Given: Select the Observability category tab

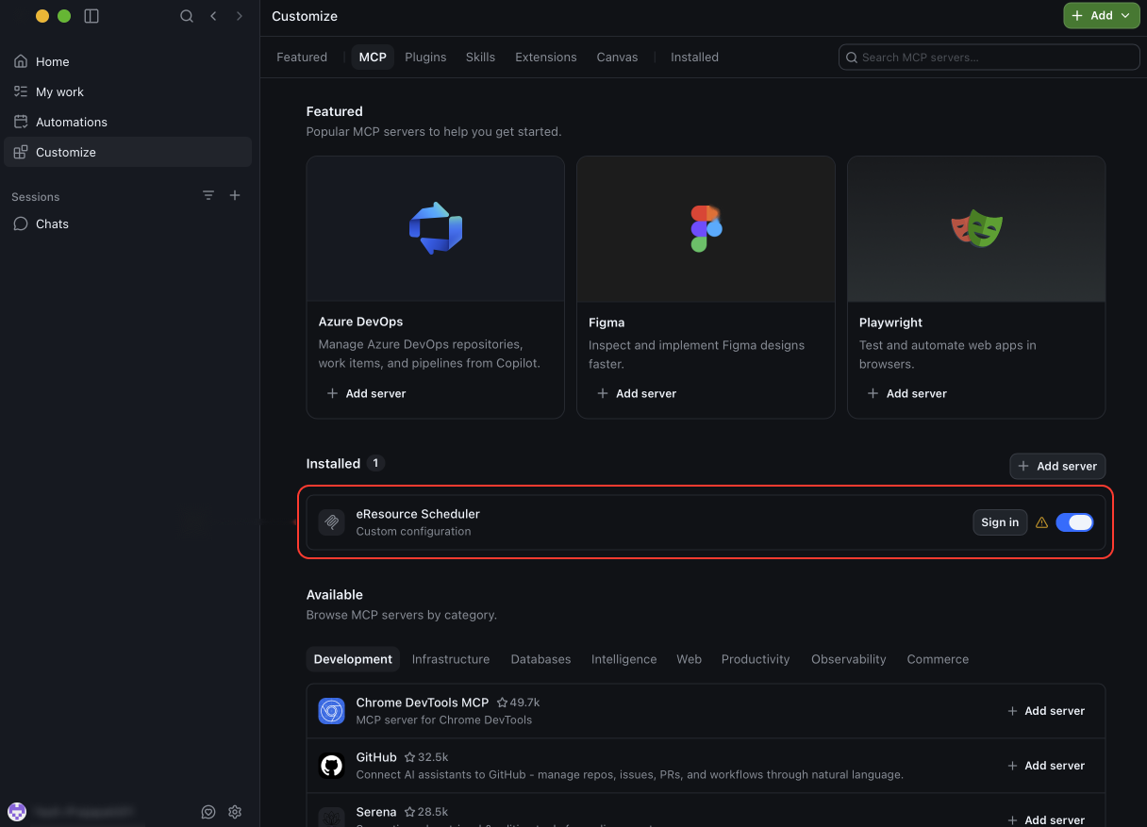Looking at the screenshot, I should click(849, 659).
